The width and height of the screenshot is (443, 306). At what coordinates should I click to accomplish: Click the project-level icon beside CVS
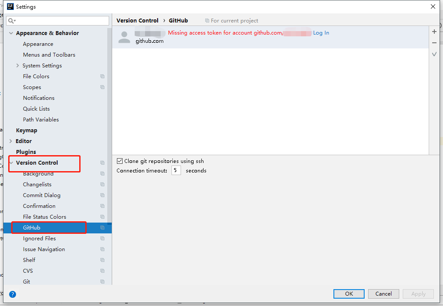click(102, 271)
